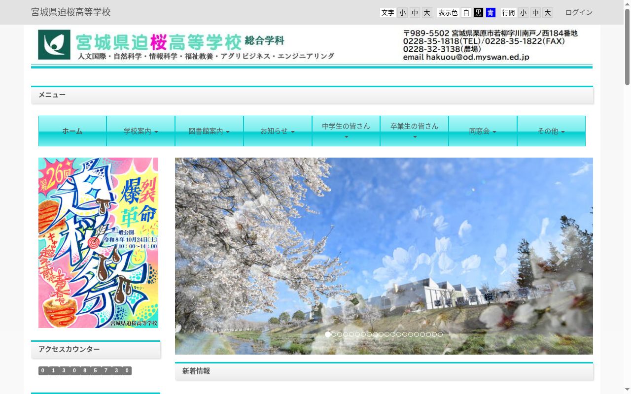Set 文字 text size to 小
Image resolution: width=631 pixels, height=394 pixels.
(x=403, y=13)
